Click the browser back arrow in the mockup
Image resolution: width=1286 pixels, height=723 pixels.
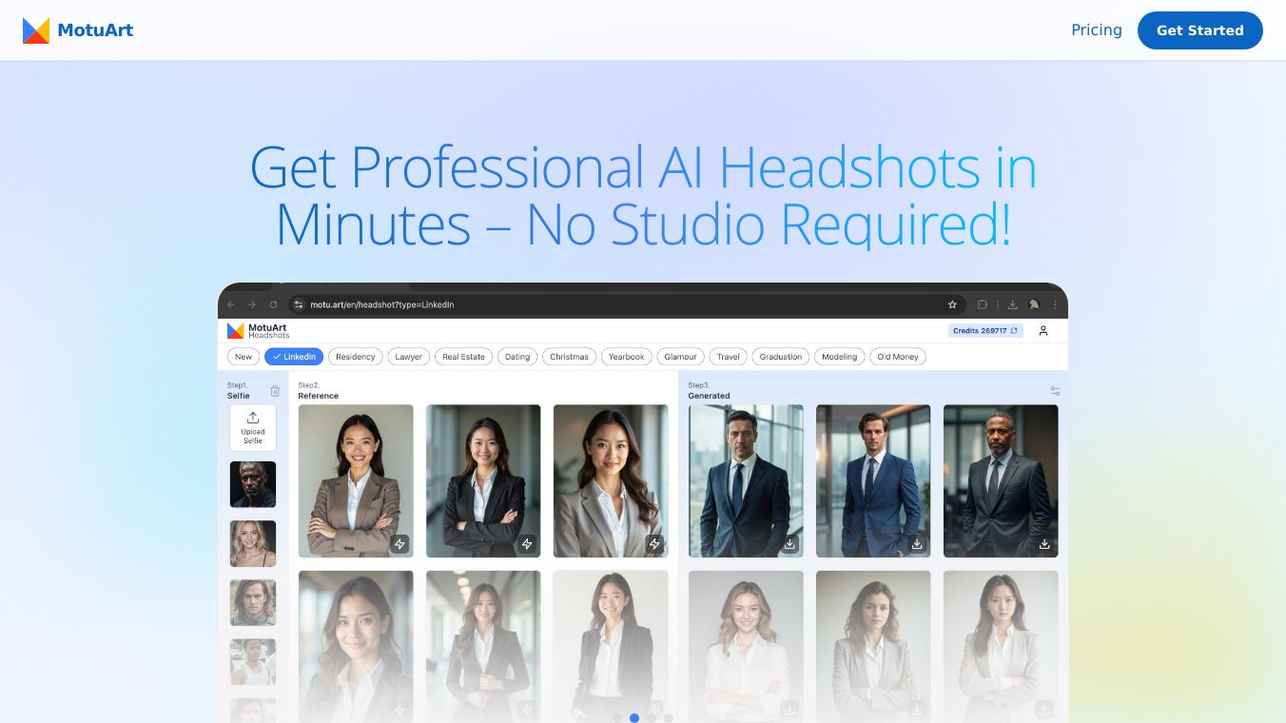click(231, 304)
